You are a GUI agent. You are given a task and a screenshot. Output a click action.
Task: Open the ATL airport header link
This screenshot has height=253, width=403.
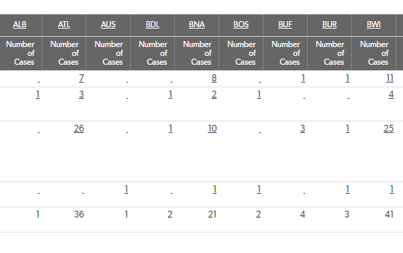(64, 25)
